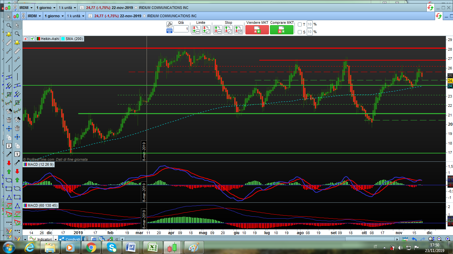Expand the 1 giorno timeframe dropdown in front window
The image size is (453, 254).
pyautogui.click(x=63, y=16)
